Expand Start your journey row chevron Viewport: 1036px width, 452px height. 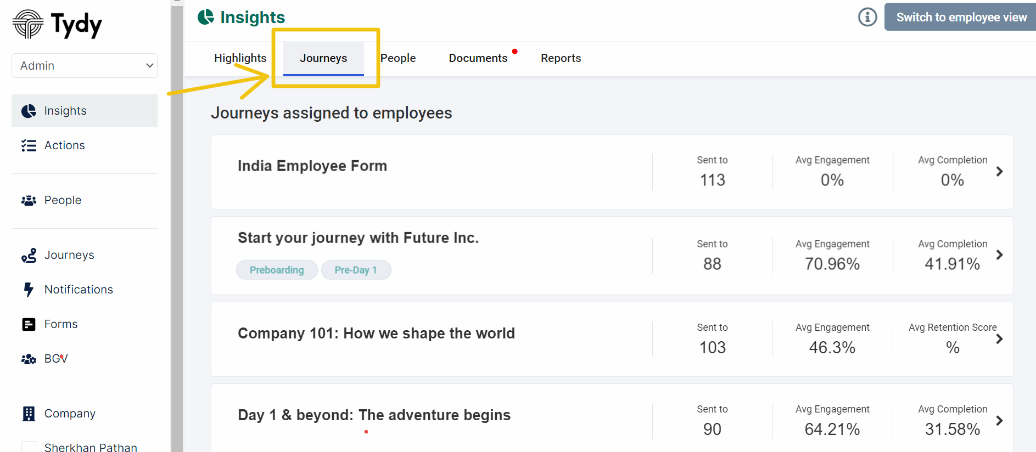pos(999,255)
